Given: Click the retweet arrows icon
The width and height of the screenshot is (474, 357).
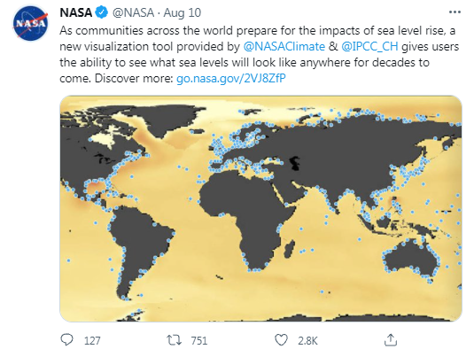Looking at the screenshot, I should (175, 340).
